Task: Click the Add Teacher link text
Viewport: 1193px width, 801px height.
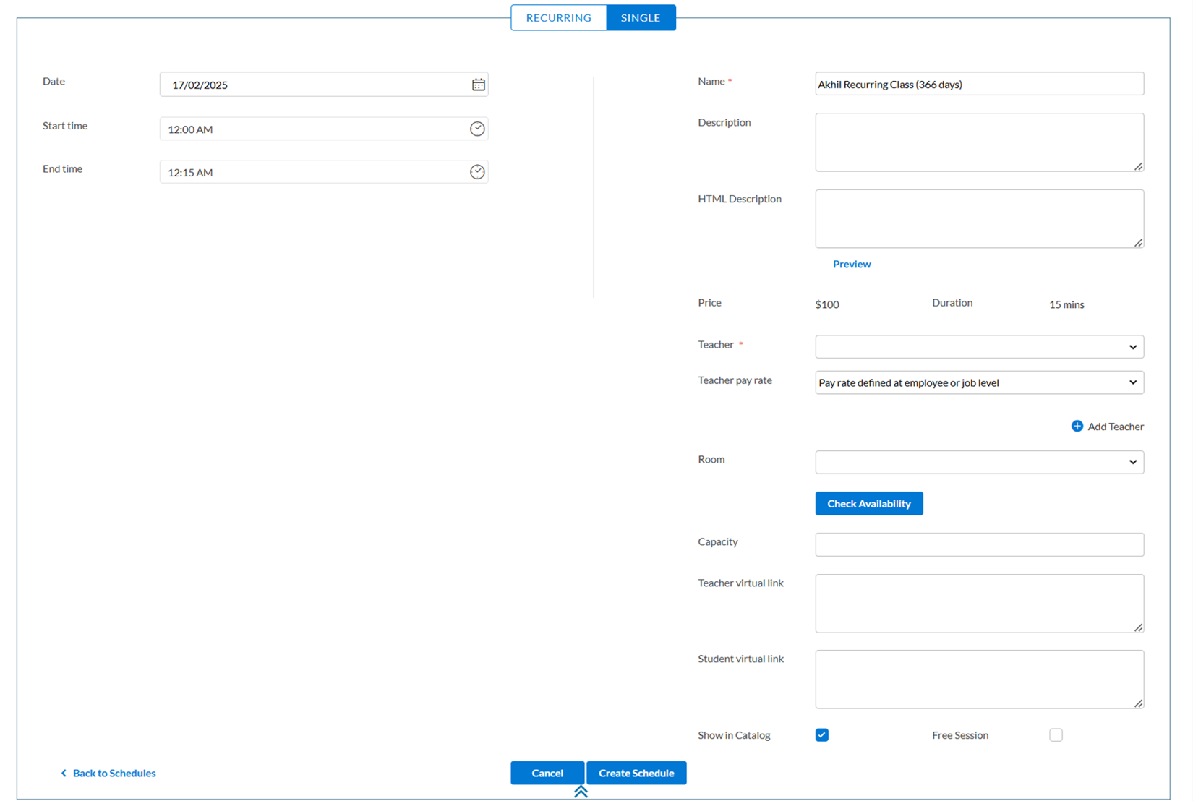Action: click(1116, 427)
